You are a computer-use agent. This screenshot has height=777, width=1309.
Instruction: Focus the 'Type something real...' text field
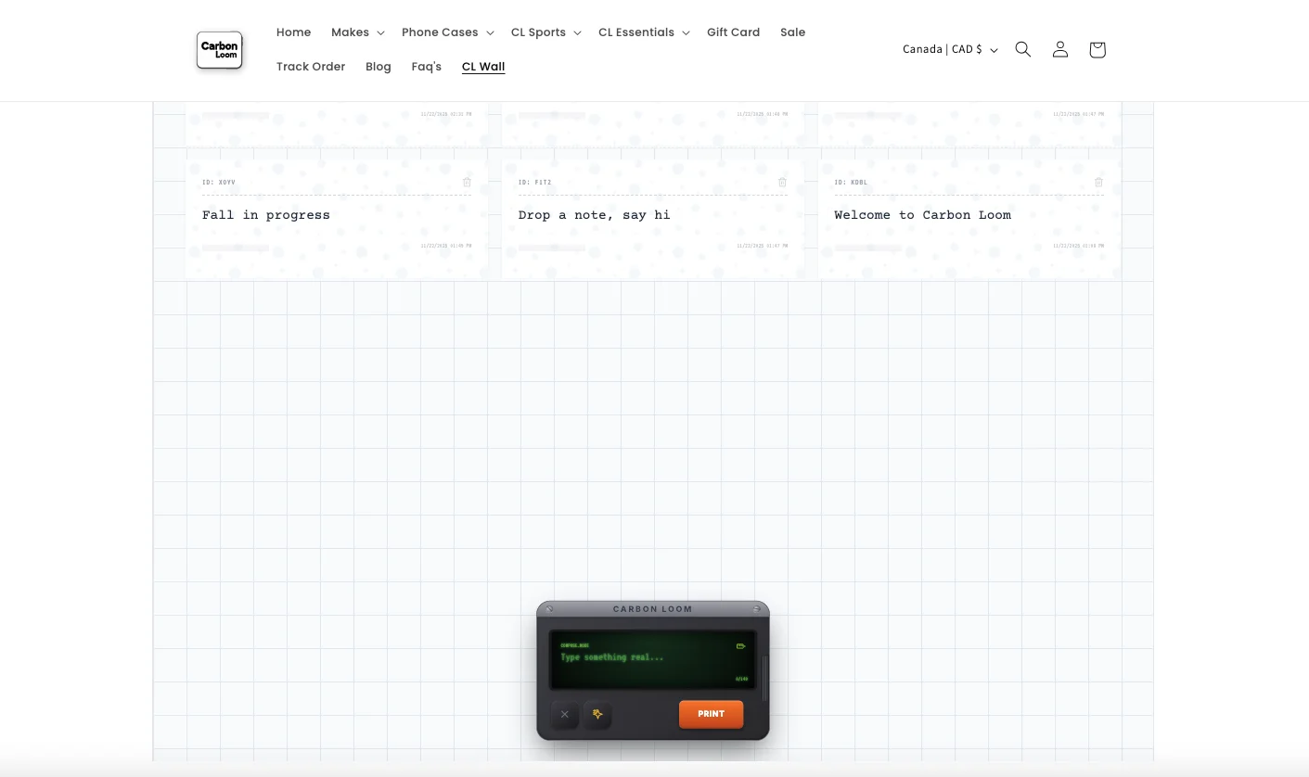click(653, 660)
